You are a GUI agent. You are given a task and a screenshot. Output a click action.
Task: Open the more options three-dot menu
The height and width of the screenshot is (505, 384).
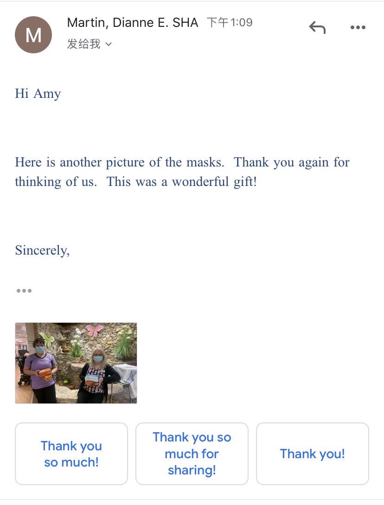[x=358, y=28]
